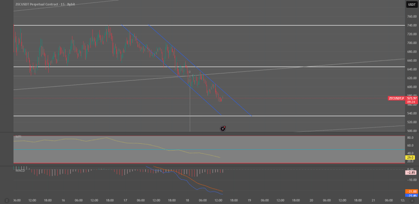
Task: Click the 19 date label on time axis
Action: (x=249, y=200)
